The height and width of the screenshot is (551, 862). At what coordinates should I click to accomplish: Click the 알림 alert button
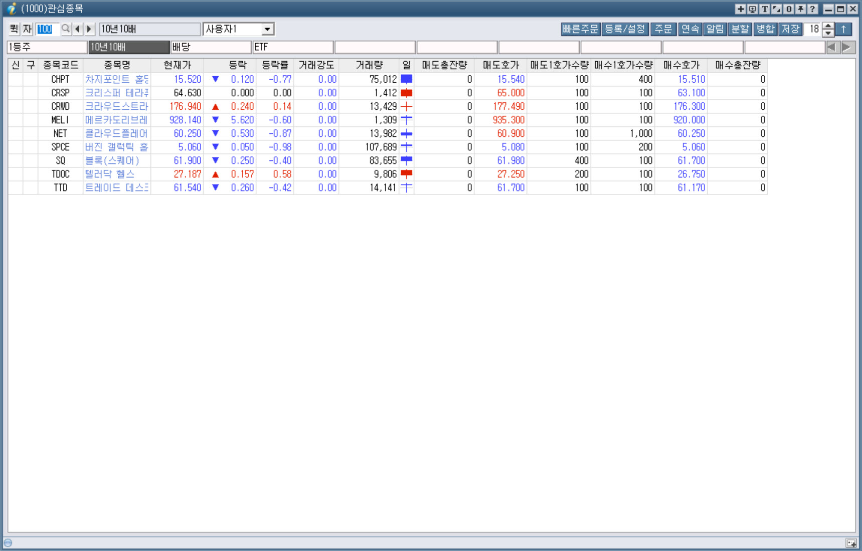(715, 29)
